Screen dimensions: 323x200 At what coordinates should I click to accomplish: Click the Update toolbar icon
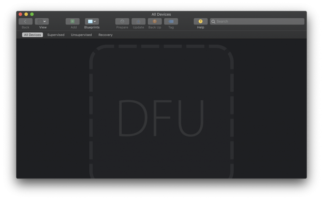(138, 21)
